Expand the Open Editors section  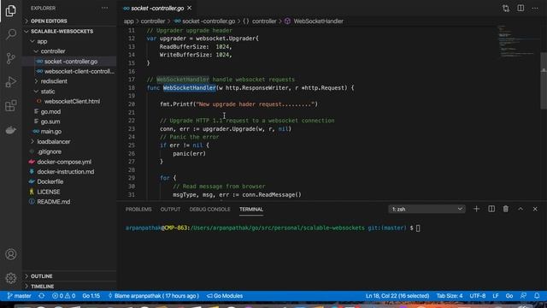point(69,21)
